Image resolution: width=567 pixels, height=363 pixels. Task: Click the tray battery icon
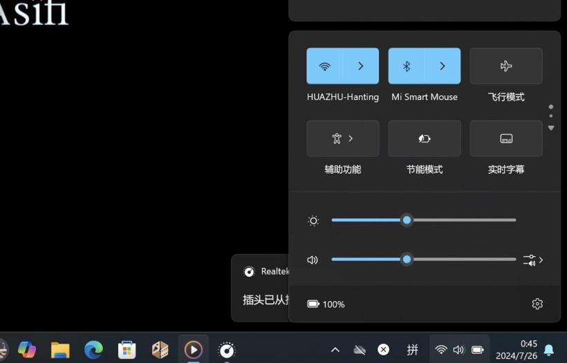477,350
